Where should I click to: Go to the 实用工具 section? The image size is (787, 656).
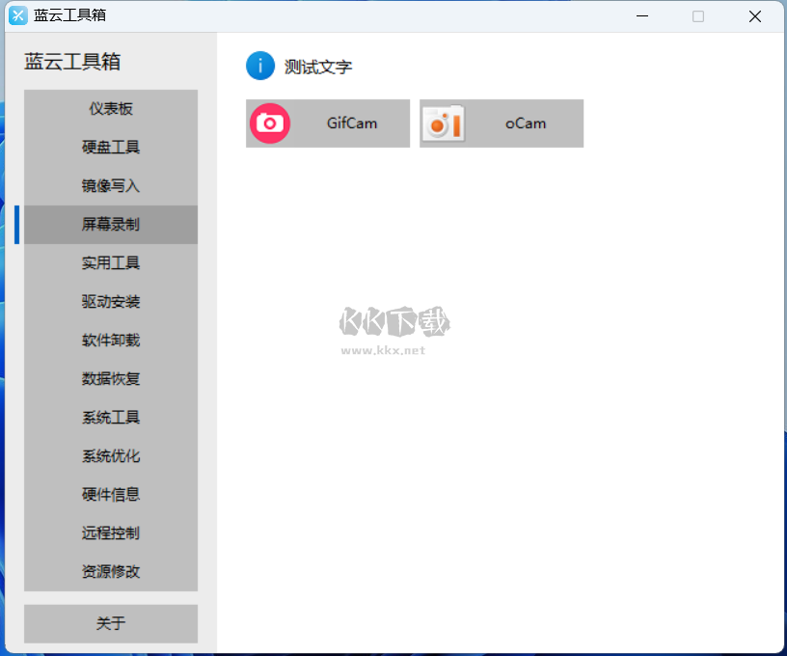click(x=111, y=263)
